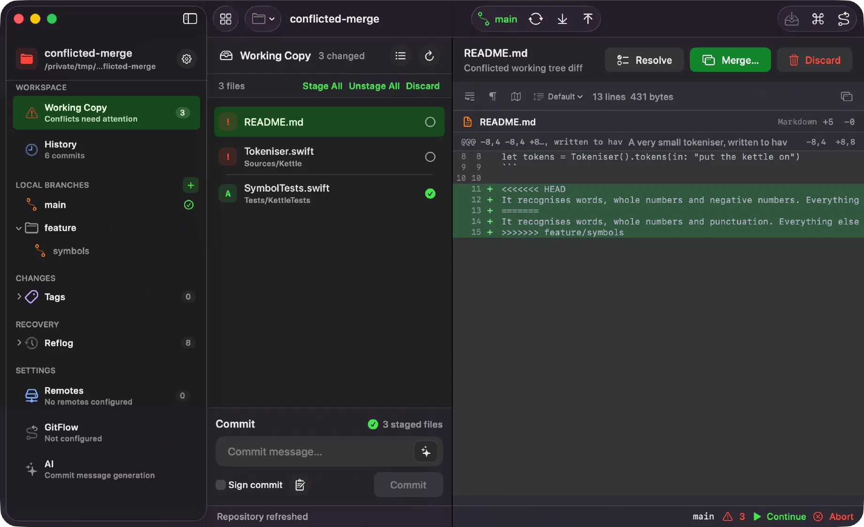
Task: Expand the Reflog section
Action: click(19, 343)
